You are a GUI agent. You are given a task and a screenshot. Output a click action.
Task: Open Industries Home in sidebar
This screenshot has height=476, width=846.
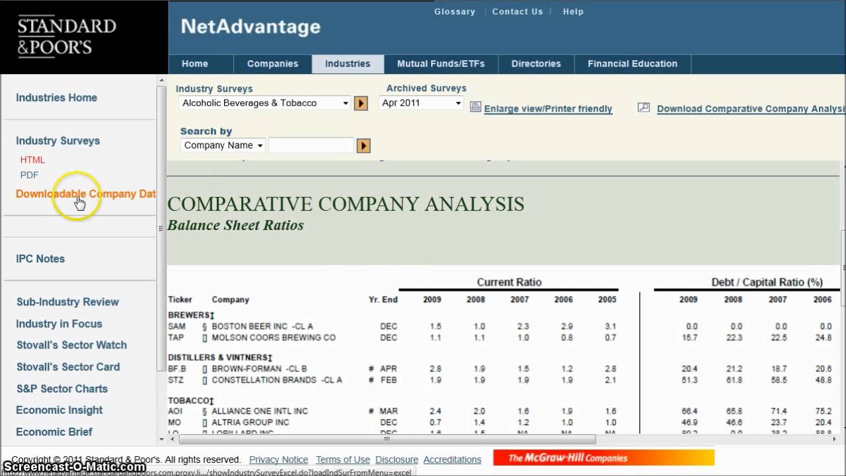[x=56, y=98]
